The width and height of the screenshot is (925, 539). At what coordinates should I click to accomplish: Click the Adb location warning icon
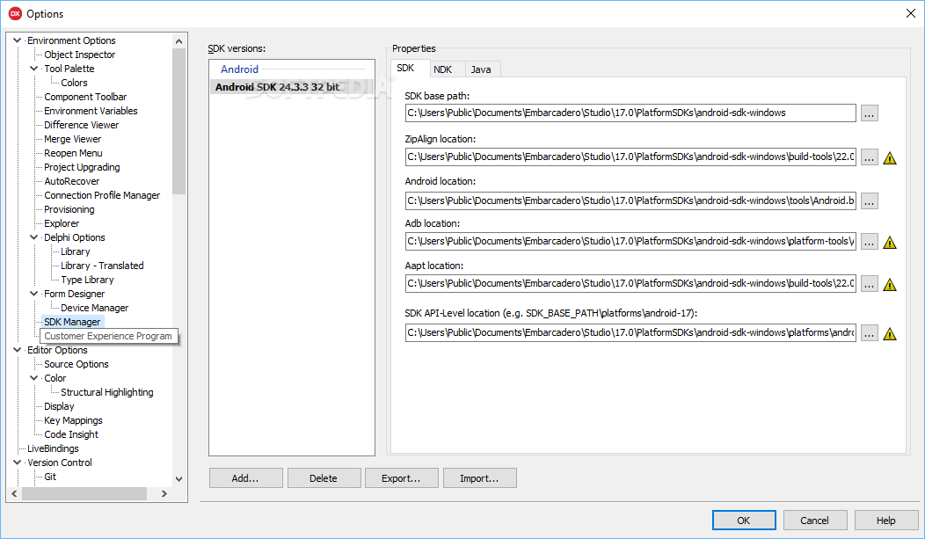click(x=890, y=243)
